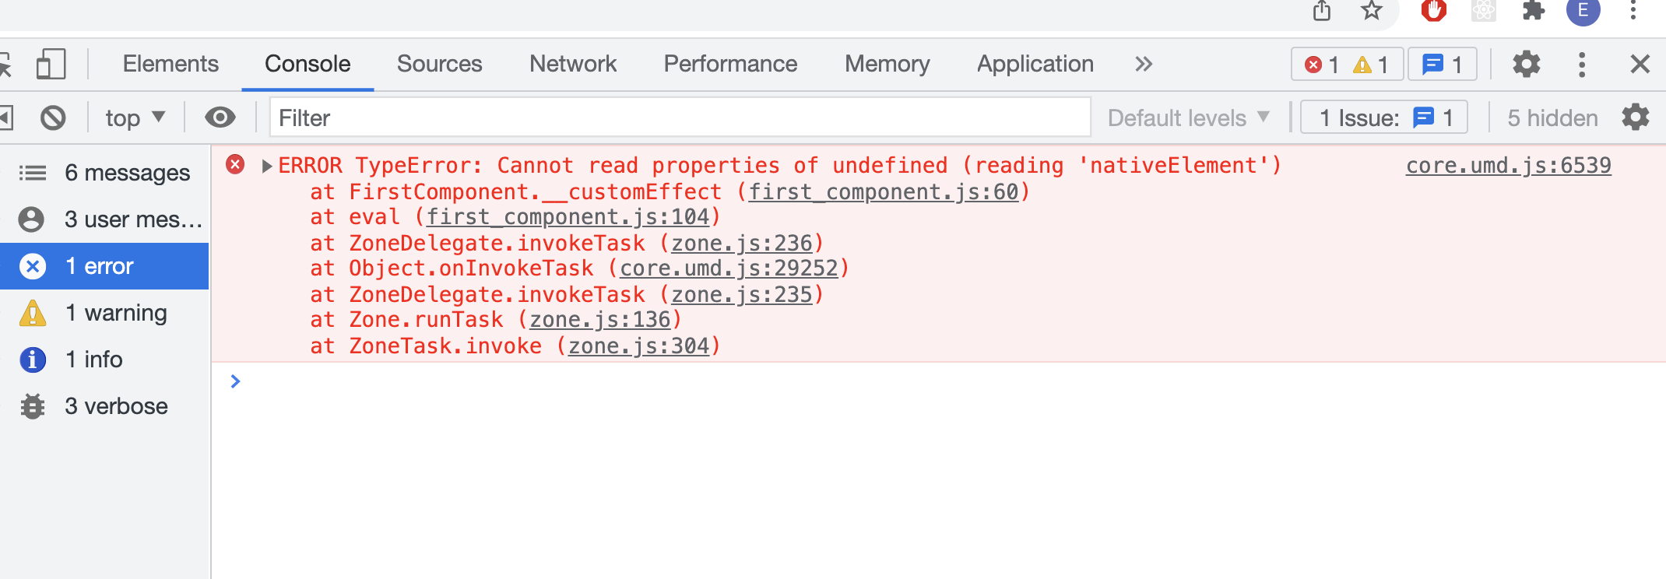1666x579 pixels.
Task: Click the AdBlock extension icon
Action: click(x=1435, y=11)
